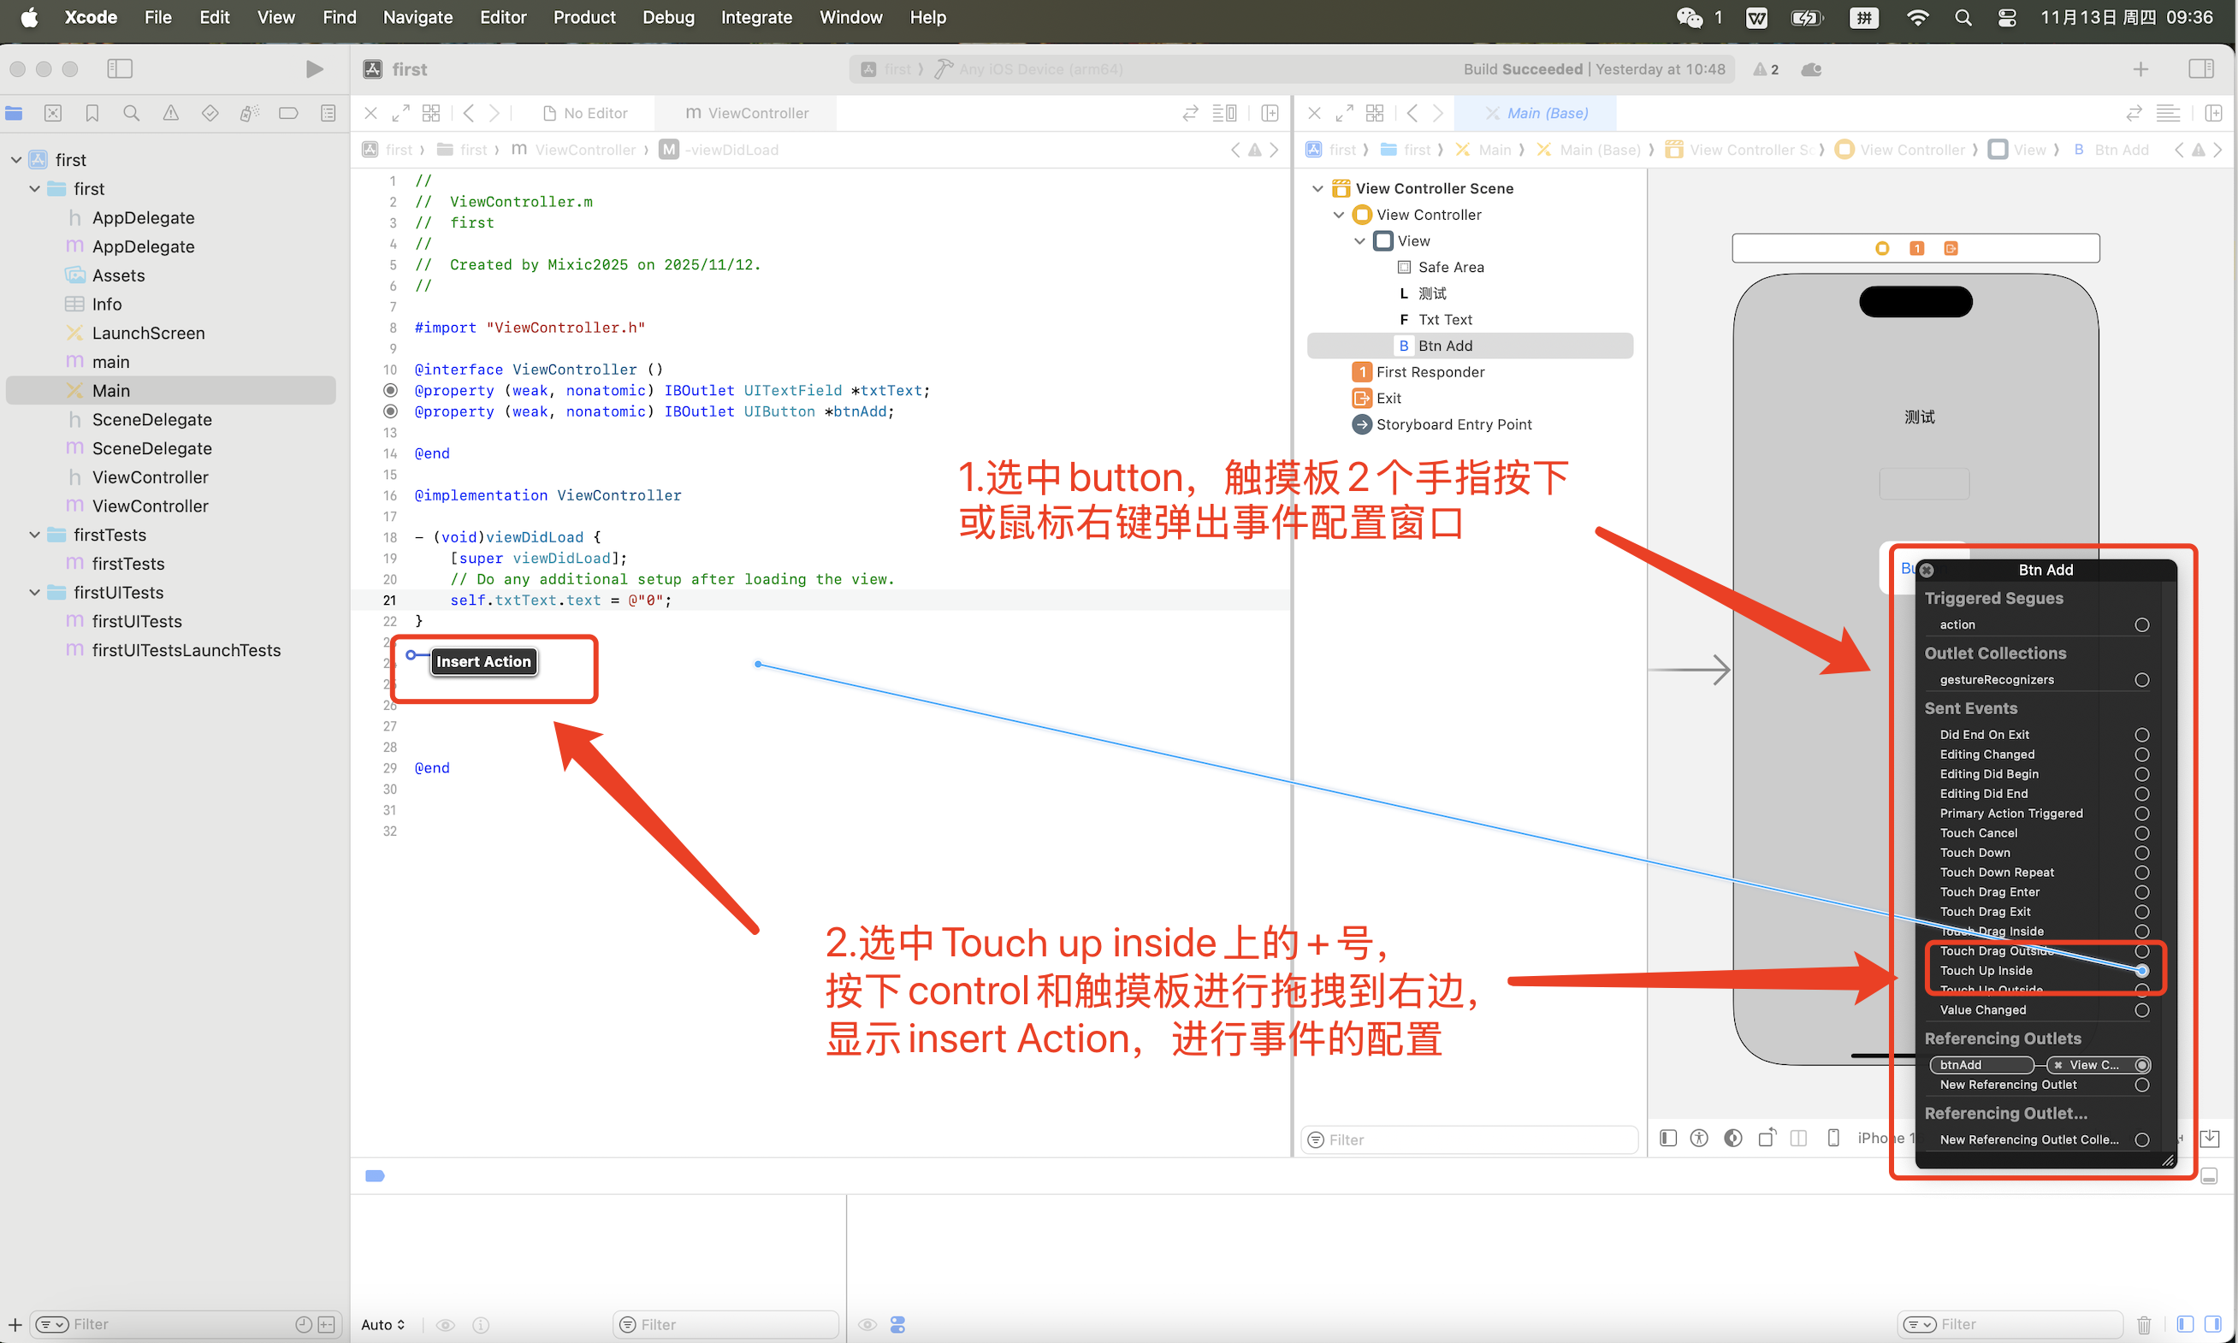Click the Run play button

pyautogui.click(x=313, y=68)
